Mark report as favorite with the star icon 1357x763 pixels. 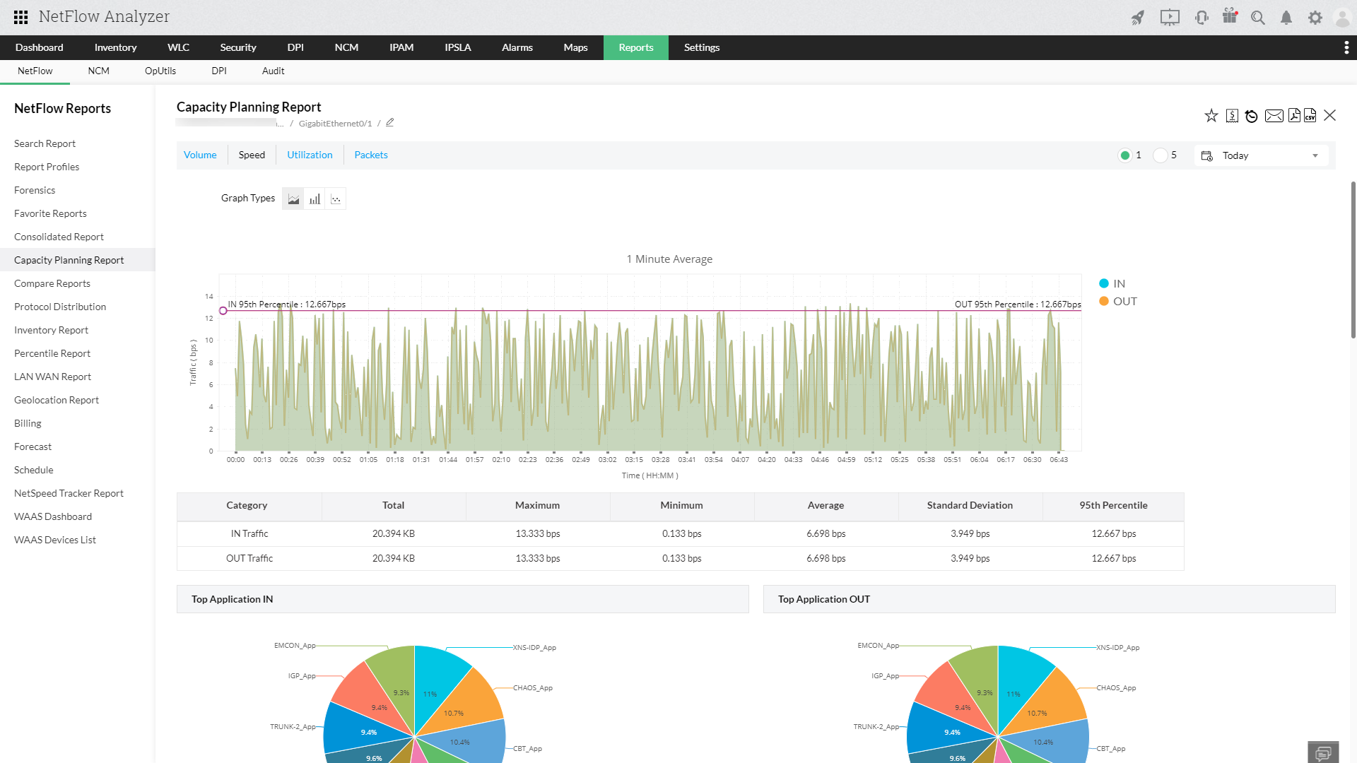coord(1211,115)
